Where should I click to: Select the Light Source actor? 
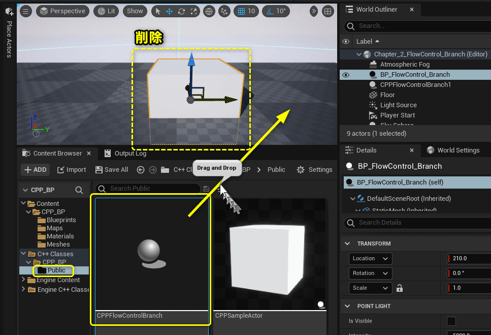click(x=398, y=105)
